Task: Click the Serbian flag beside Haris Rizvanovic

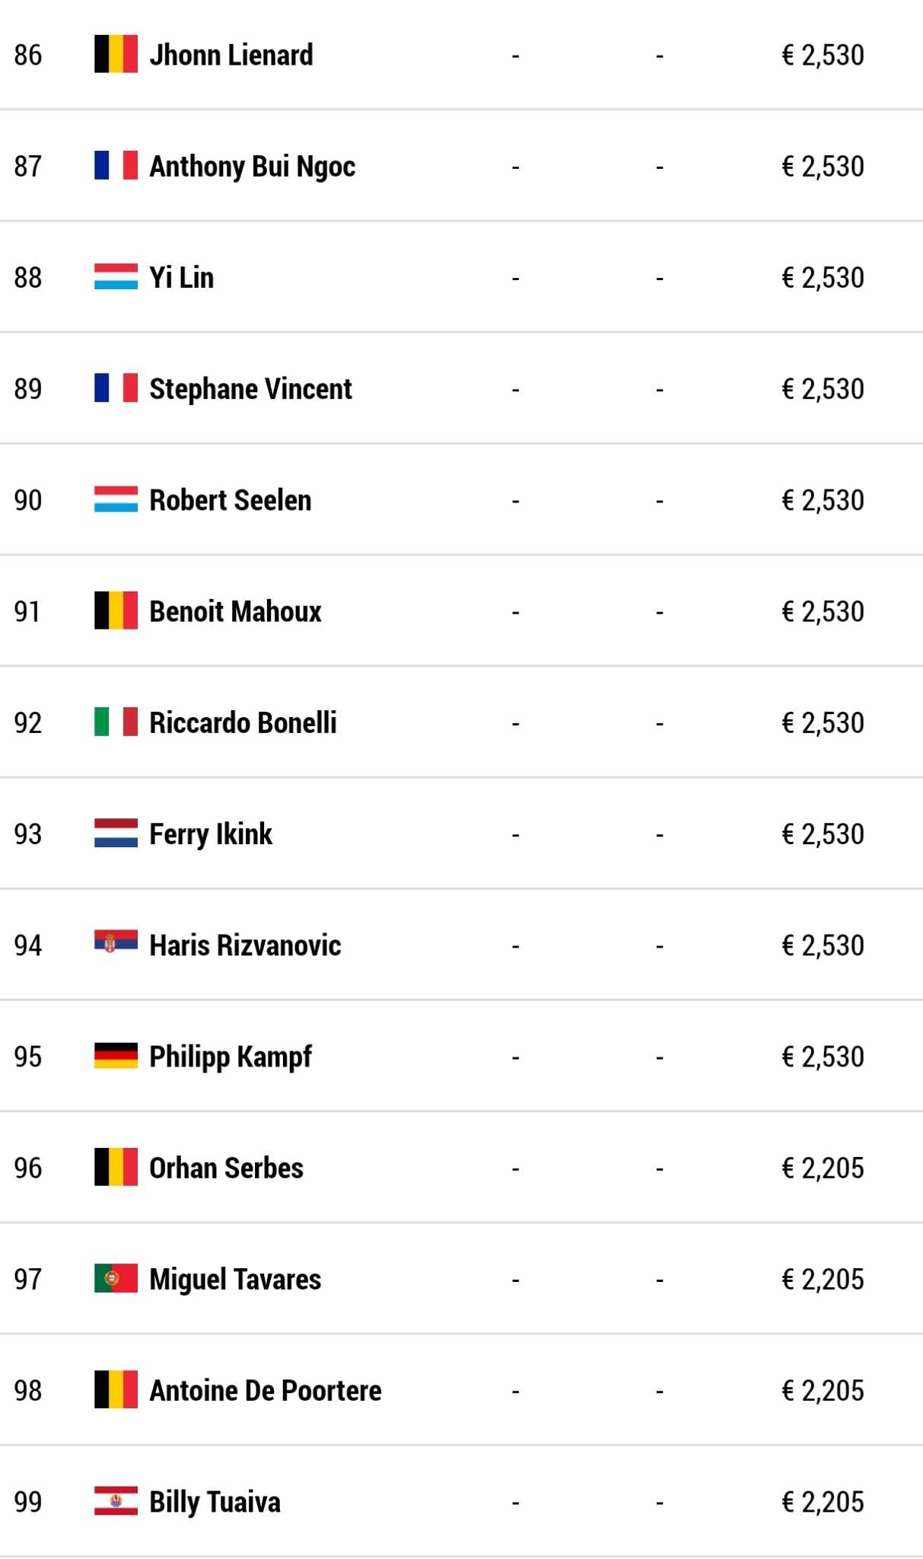Action: pos(116,942)
